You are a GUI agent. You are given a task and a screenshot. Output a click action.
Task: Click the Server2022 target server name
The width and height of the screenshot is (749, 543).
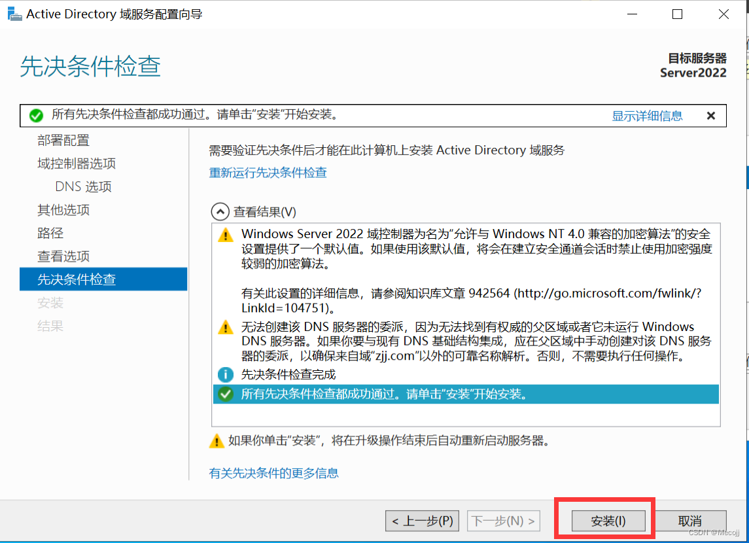(x=693, y=73)
